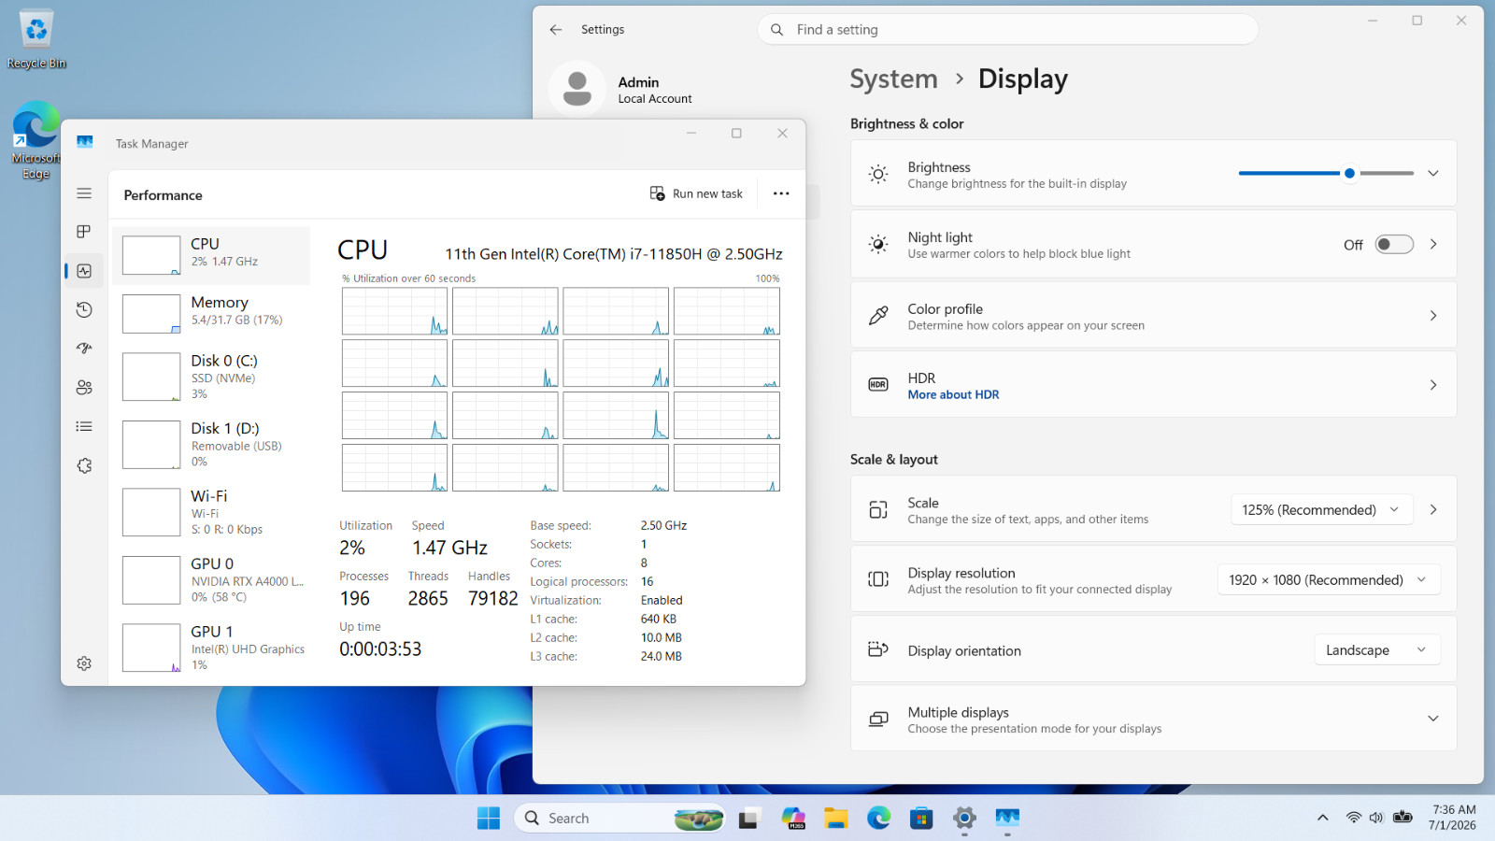
Task: Open Startup apps page in Task Manager
Action: pyautogui.click(x=84, y=349)
